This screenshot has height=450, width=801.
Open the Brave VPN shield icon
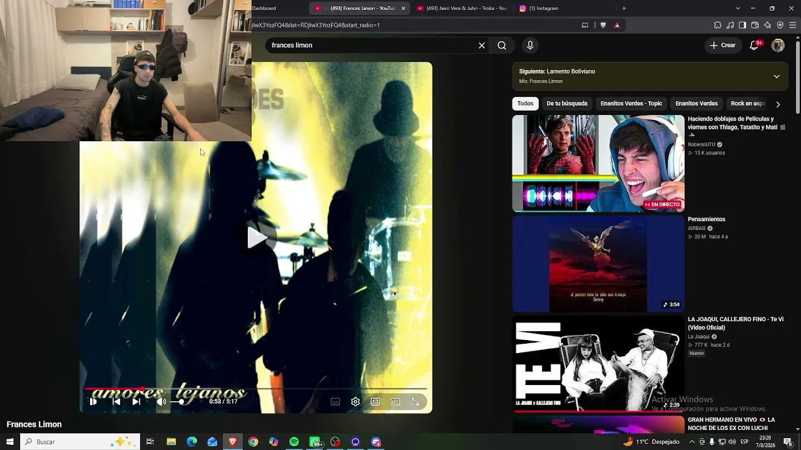click(780, 25)
